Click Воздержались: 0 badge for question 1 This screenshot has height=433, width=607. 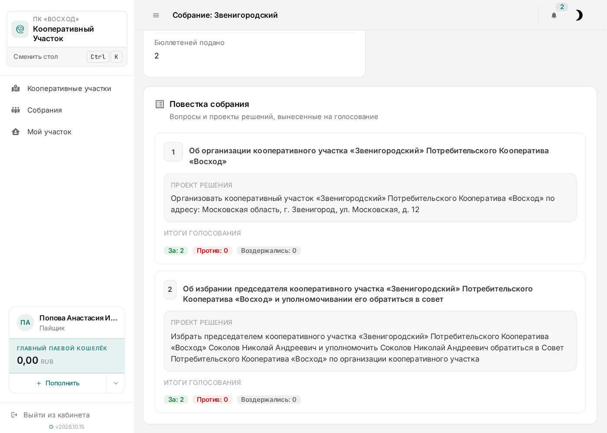point(269,251)
